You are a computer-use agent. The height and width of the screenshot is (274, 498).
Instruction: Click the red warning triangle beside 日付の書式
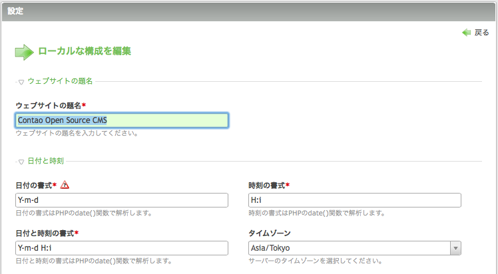(x=65, y=185)
